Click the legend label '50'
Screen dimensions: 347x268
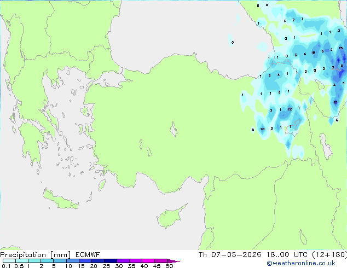pyautogui.click(x=169, y=266)
